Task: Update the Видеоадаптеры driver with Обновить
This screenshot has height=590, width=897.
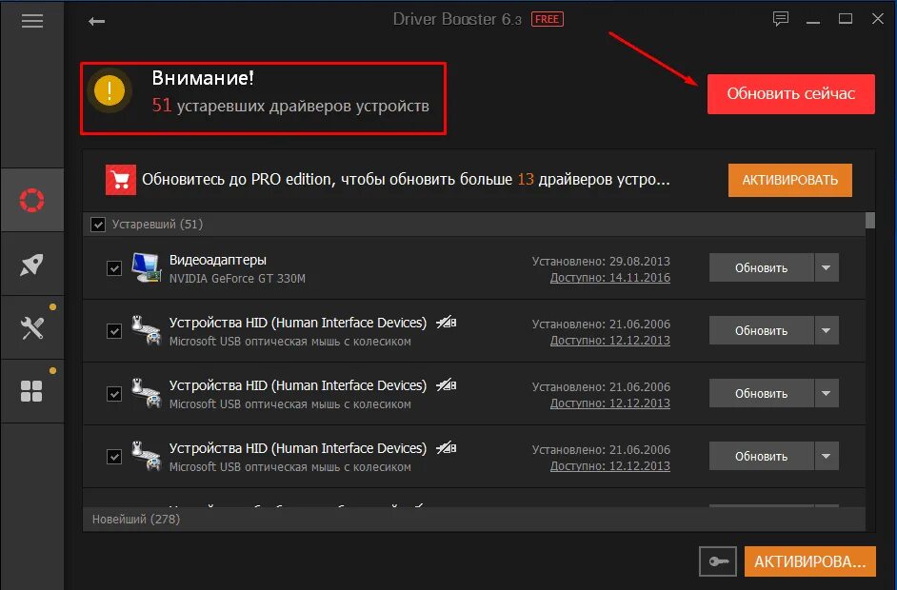Action: click(x=762, y=267)
